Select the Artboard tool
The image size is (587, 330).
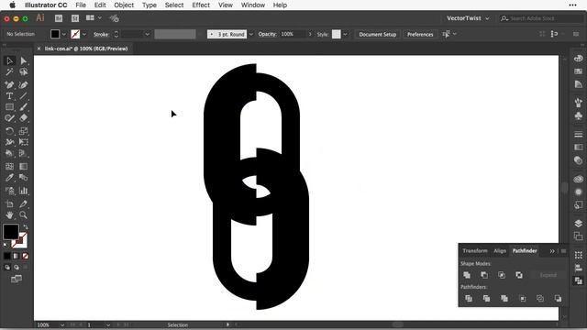point(9,203)
